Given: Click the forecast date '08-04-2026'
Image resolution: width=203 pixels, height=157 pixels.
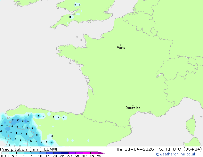Looking at the screenshot, I should [x=139, y=149].
